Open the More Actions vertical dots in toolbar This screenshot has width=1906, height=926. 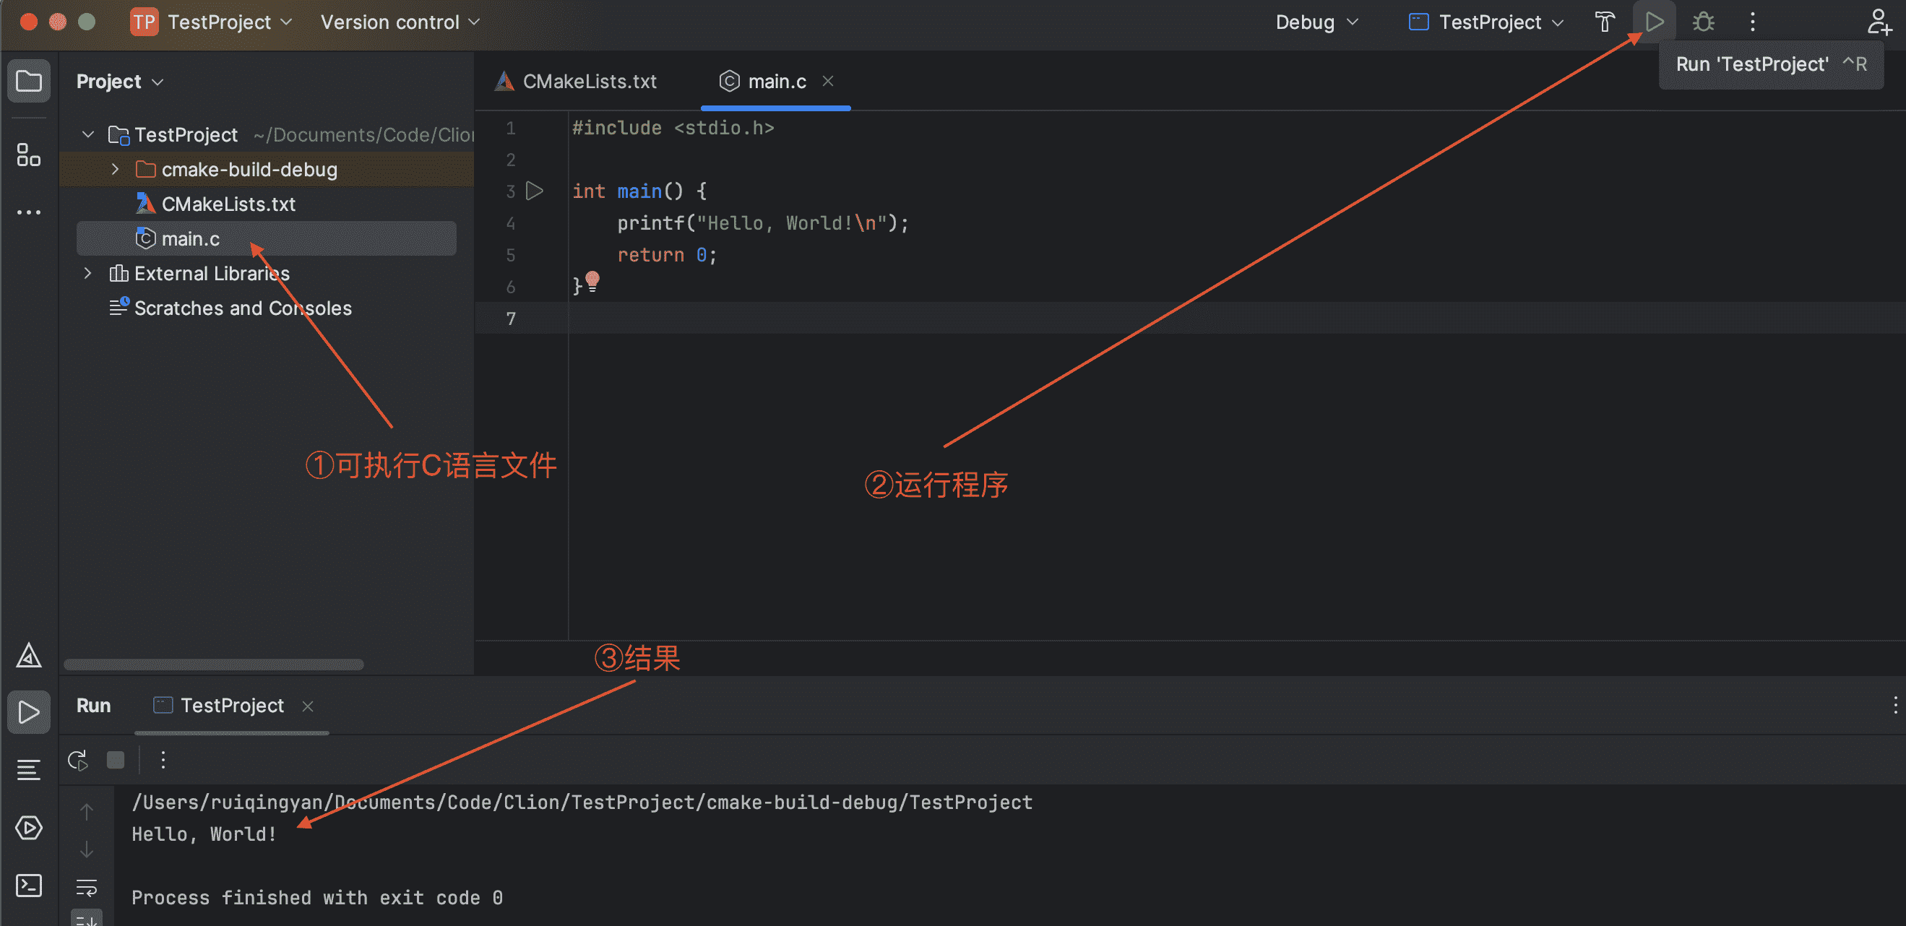(x=1752, y=22)
